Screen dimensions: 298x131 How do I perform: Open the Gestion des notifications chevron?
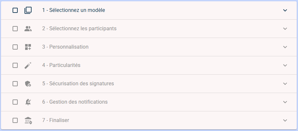coord(285,102)
